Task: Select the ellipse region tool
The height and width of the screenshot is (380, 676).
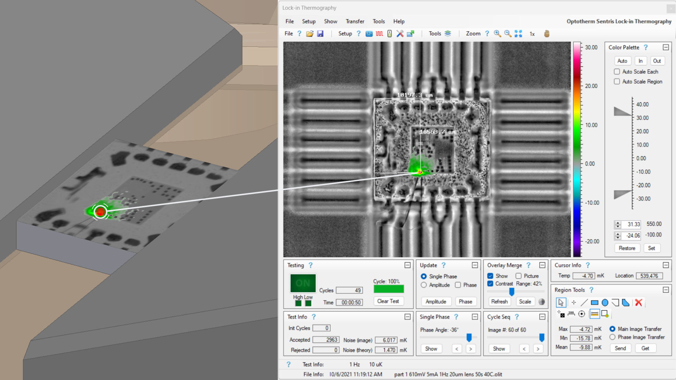Action: pos(605,302)
